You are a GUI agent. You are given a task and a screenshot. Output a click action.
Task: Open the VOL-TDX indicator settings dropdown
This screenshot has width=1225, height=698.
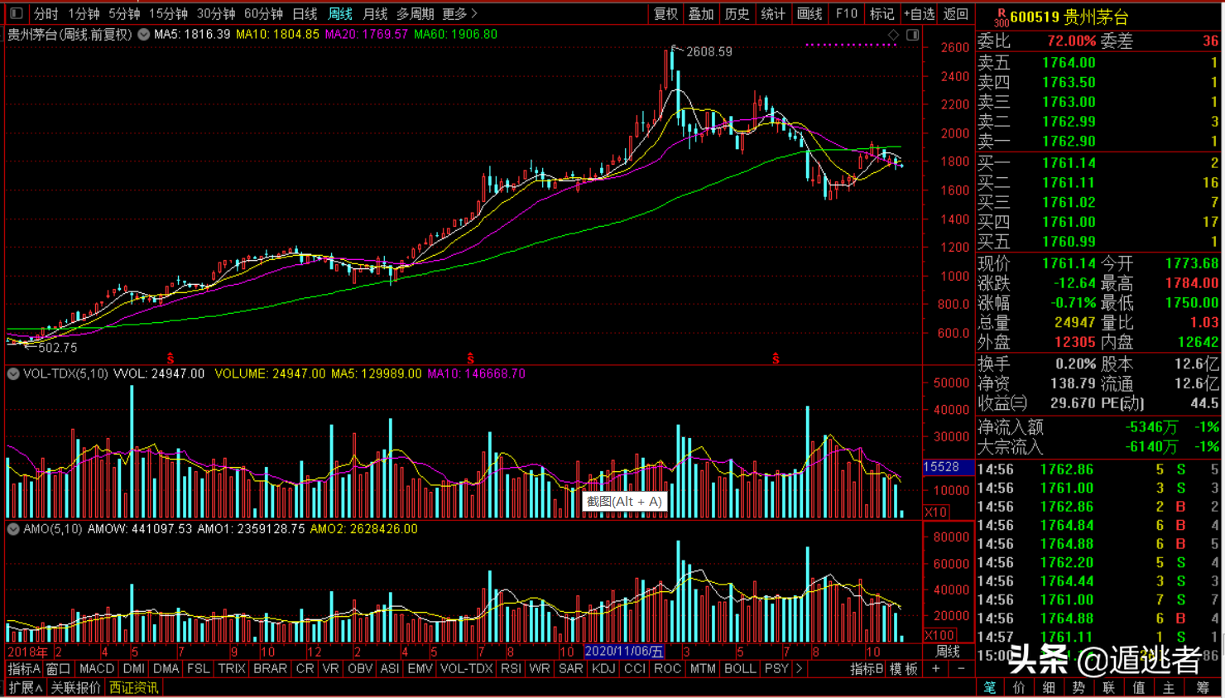coord(13,374)
